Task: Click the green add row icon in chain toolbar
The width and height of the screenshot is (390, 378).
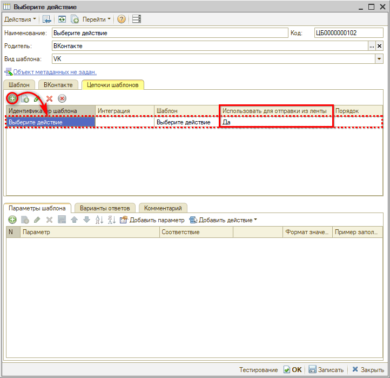Action: pos(11,98)
